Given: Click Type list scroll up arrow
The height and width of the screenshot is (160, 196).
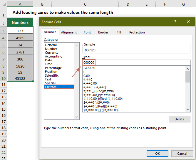Looking at the screenshot, I should point(187,69).
